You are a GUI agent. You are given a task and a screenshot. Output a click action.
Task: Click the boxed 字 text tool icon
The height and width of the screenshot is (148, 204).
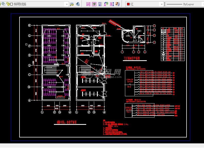click(94, 4)
